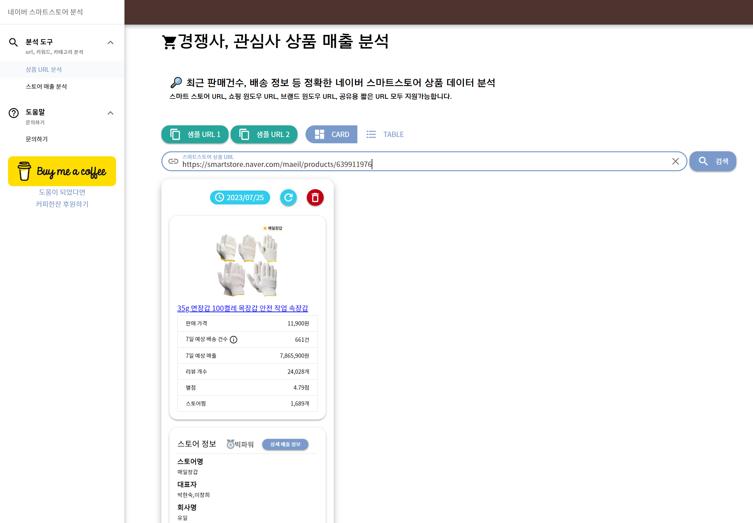Switch to CARD view
The image size is (753, 523).
point(331,134)
